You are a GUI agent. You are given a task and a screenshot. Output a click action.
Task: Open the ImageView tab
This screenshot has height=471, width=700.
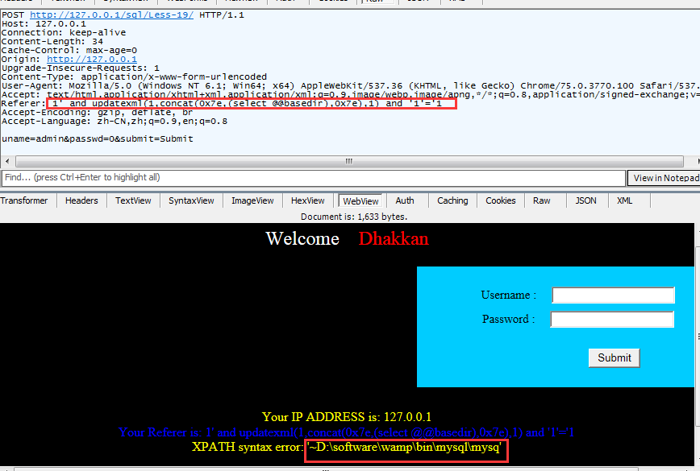(252, 200)
